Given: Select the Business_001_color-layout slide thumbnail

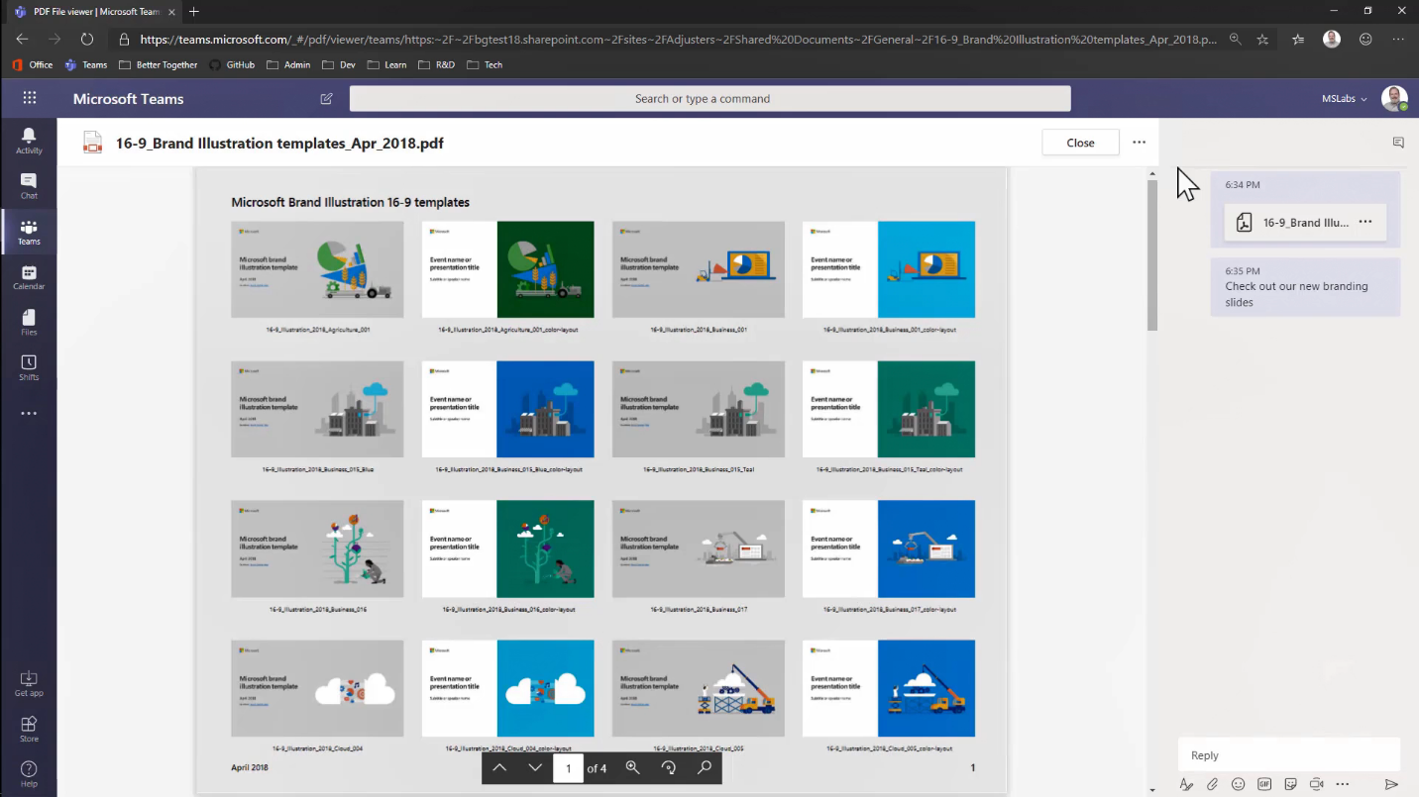Looking at the screenshot, I should [889, 269].
